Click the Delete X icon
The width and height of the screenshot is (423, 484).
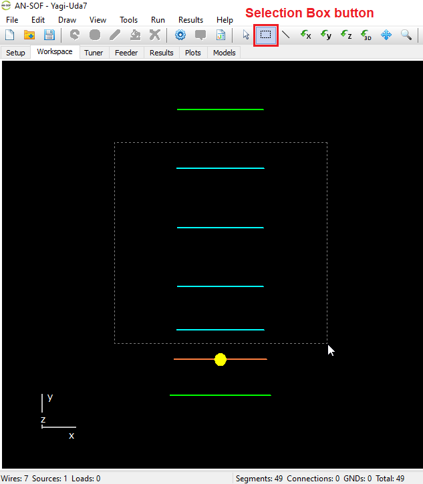(x=155, y=35)
